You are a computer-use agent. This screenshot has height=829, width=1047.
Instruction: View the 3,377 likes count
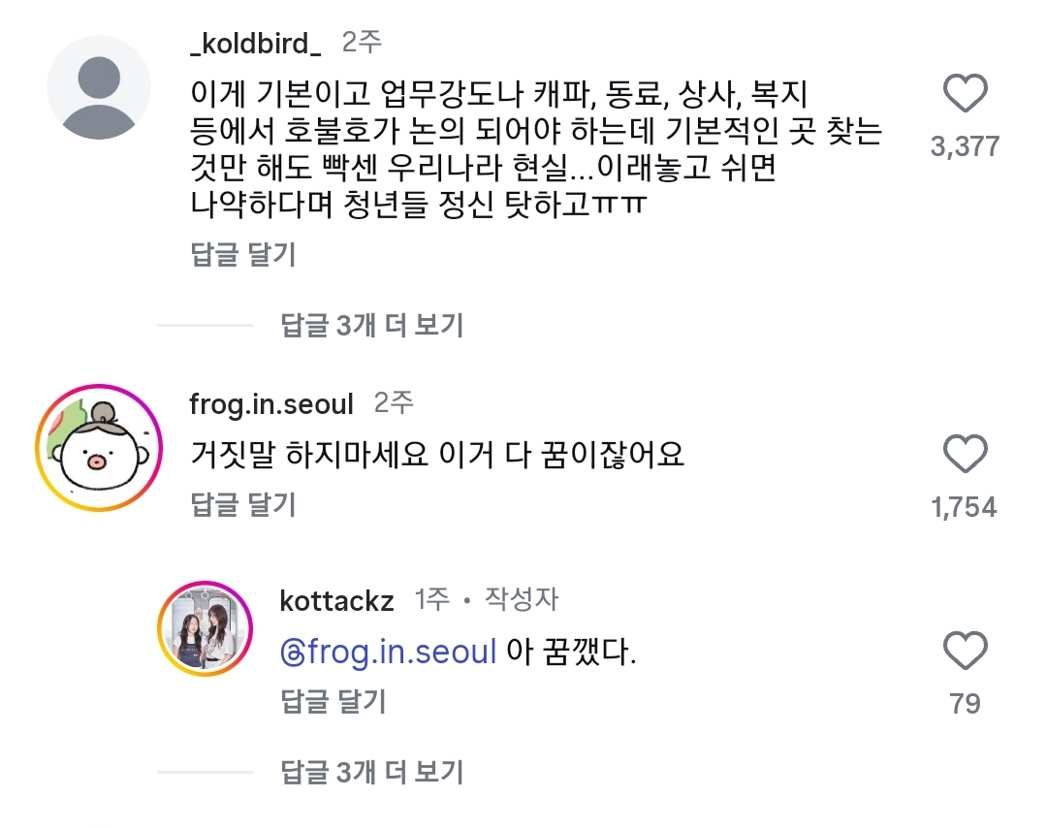pyautogui.click(x=964, y=146)
